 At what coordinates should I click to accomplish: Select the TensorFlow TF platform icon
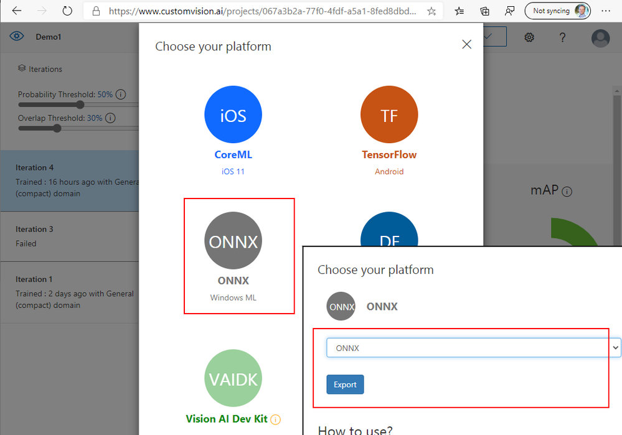click(x=389, y=115)
